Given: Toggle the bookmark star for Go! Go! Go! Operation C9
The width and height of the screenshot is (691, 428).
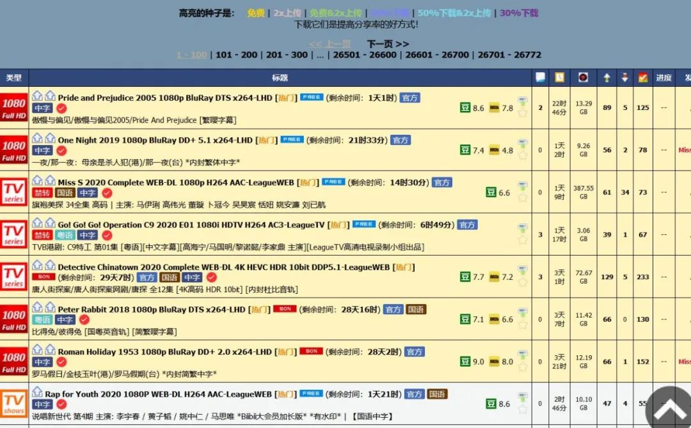Looking at the screenshot, I should point(523,240).
